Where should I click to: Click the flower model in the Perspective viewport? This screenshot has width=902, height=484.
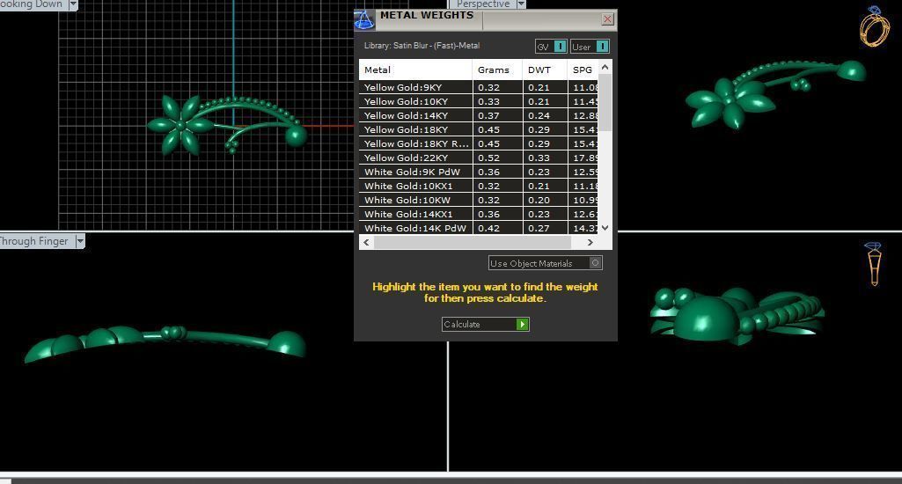(x=729, y=101)
